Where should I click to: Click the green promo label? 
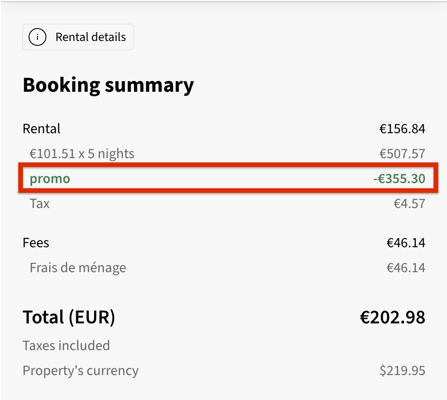50,179
